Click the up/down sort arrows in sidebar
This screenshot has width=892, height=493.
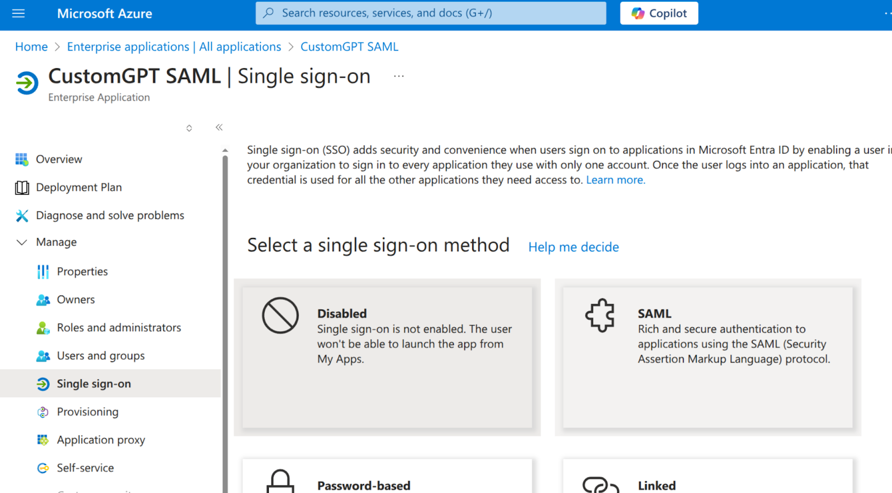point(190,128)
